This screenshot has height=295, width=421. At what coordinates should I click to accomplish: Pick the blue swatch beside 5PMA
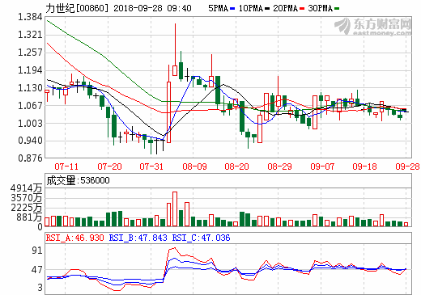(232, 9)
